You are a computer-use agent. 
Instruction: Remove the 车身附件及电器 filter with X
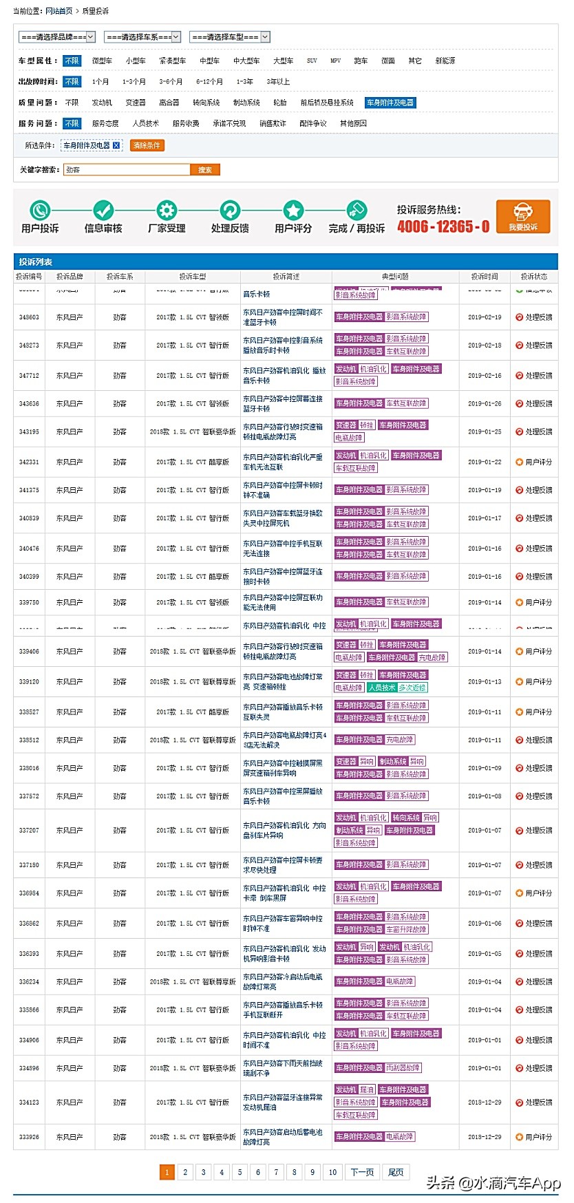pos(116,145)
